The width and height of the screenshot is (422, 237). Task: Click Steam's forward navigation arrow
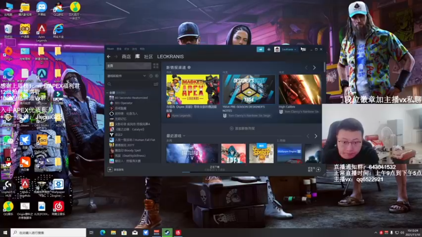click(116, 57)
